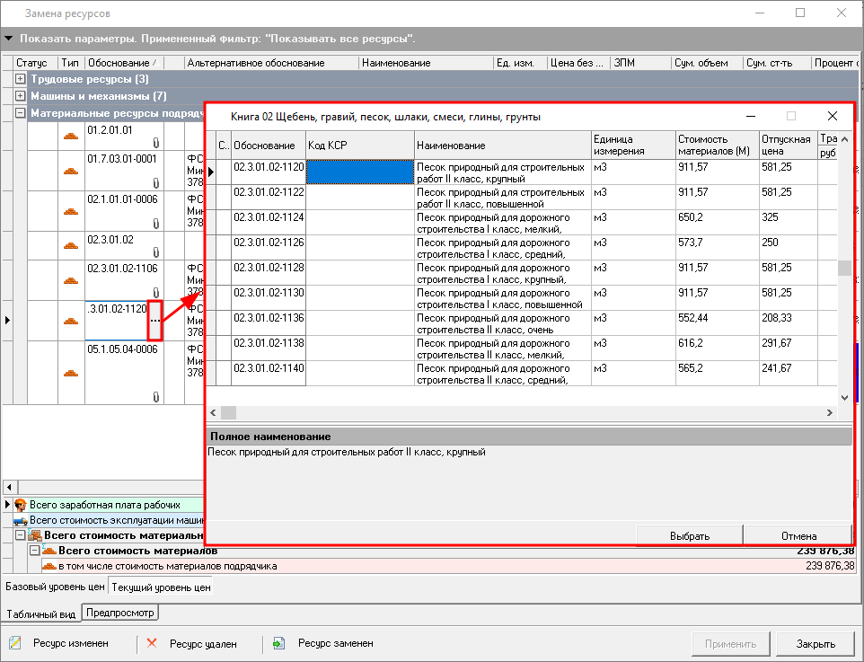Collapse the 'Материальные ресурсы подрядчика' group
This screenshot has height=662, width=864.
pyautogui.click(x=21, y=113)
